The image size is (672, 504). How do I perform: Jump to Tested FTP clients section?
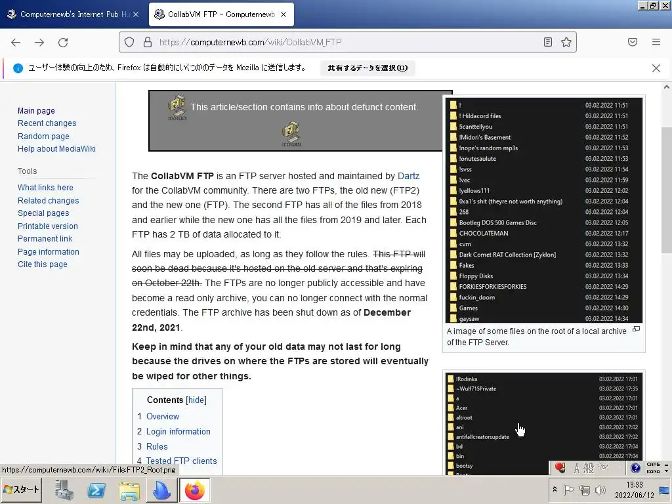181,461
